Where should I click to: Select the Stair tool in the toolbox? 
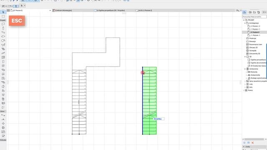click(x=3, y=49)
